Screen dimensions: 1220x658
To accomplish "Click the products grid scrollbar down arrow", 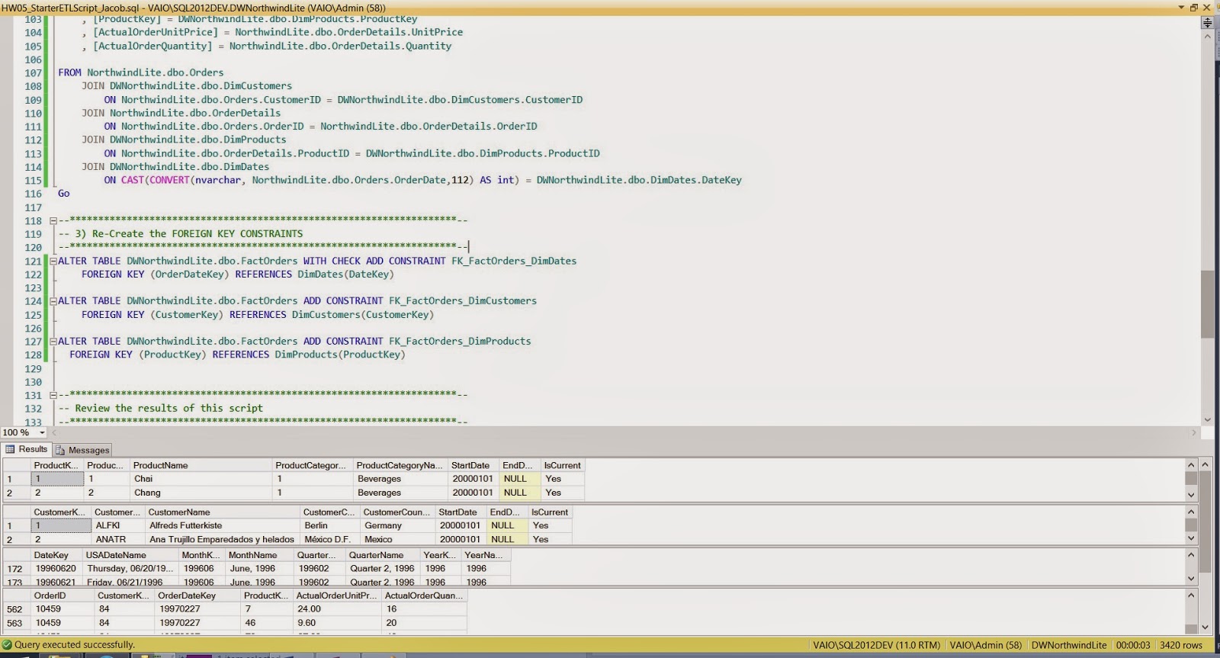I will (1191, 495).
